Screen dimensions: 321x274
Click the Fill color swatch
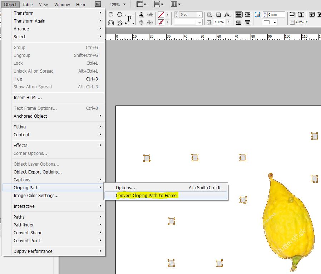(161, 15)
